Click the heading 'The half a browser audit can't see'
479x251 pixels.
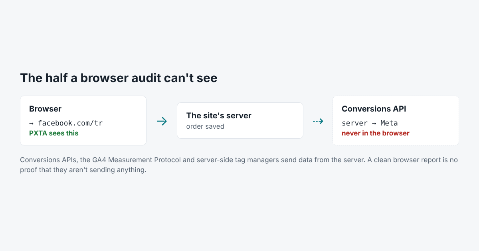tap(119, 78)
